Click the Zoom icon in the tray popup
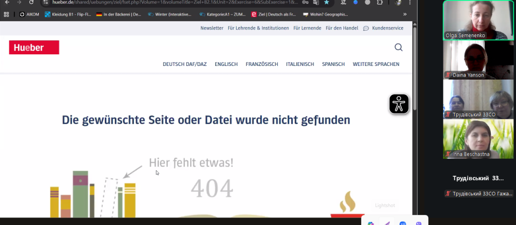The height and width of the screenshot is (225, 516). tap(403, 223)
